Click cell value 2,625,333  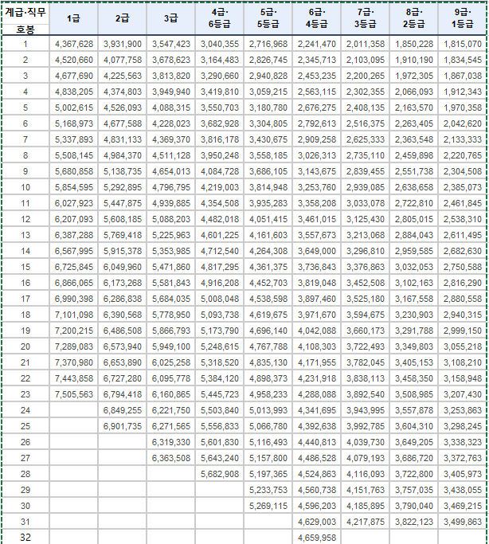click(x=365, y=140)
